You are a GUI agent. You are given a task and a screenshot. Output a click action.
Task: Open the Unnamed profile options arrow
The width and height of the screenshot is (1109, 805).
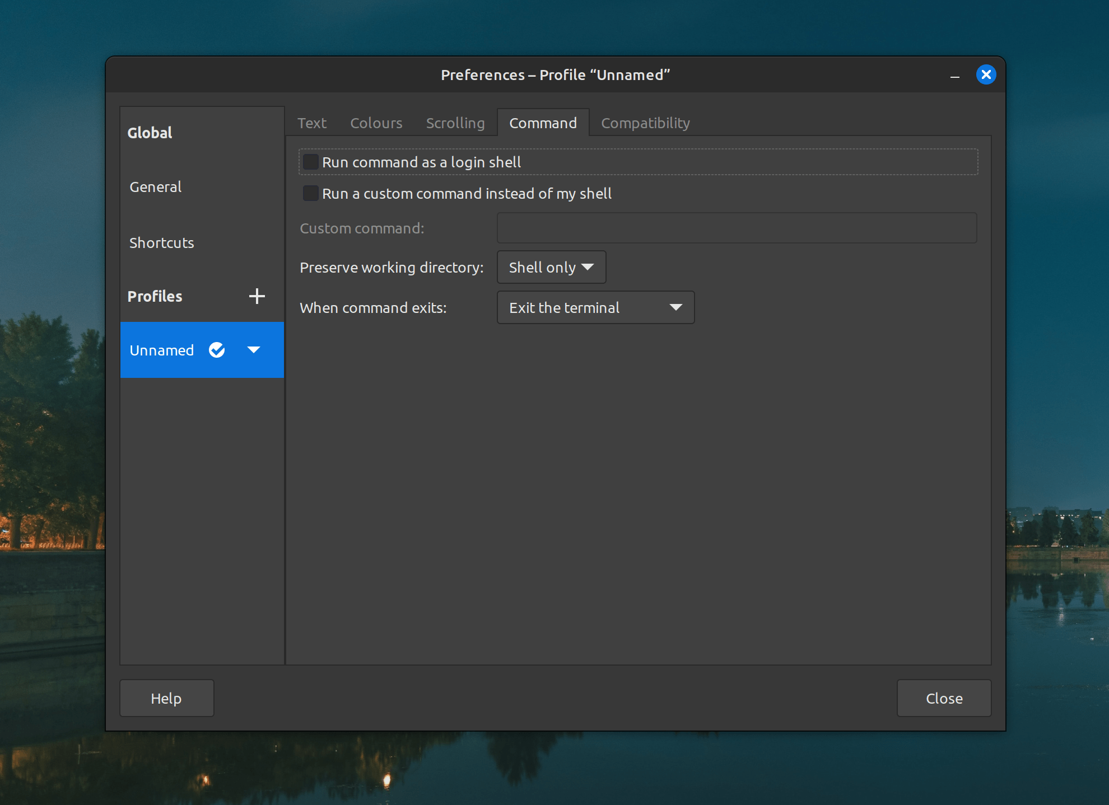tap(254, 350)
